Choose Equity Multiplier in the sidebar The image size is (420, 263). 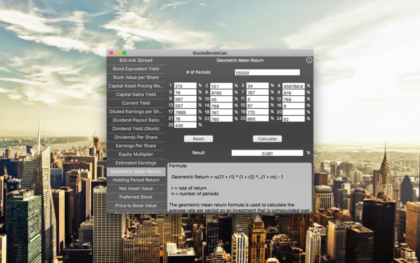(x=136, y=154)
